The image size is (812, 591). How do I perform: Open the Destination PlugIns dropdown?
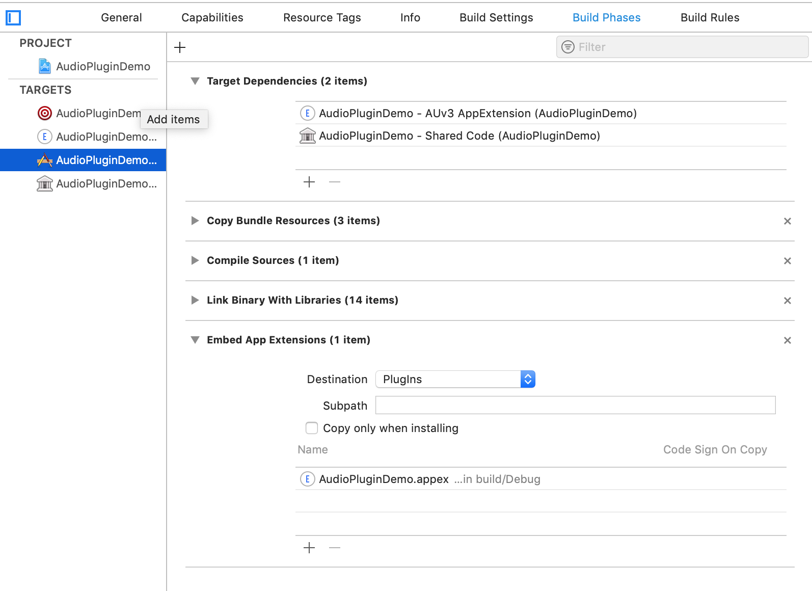(455, 379)
